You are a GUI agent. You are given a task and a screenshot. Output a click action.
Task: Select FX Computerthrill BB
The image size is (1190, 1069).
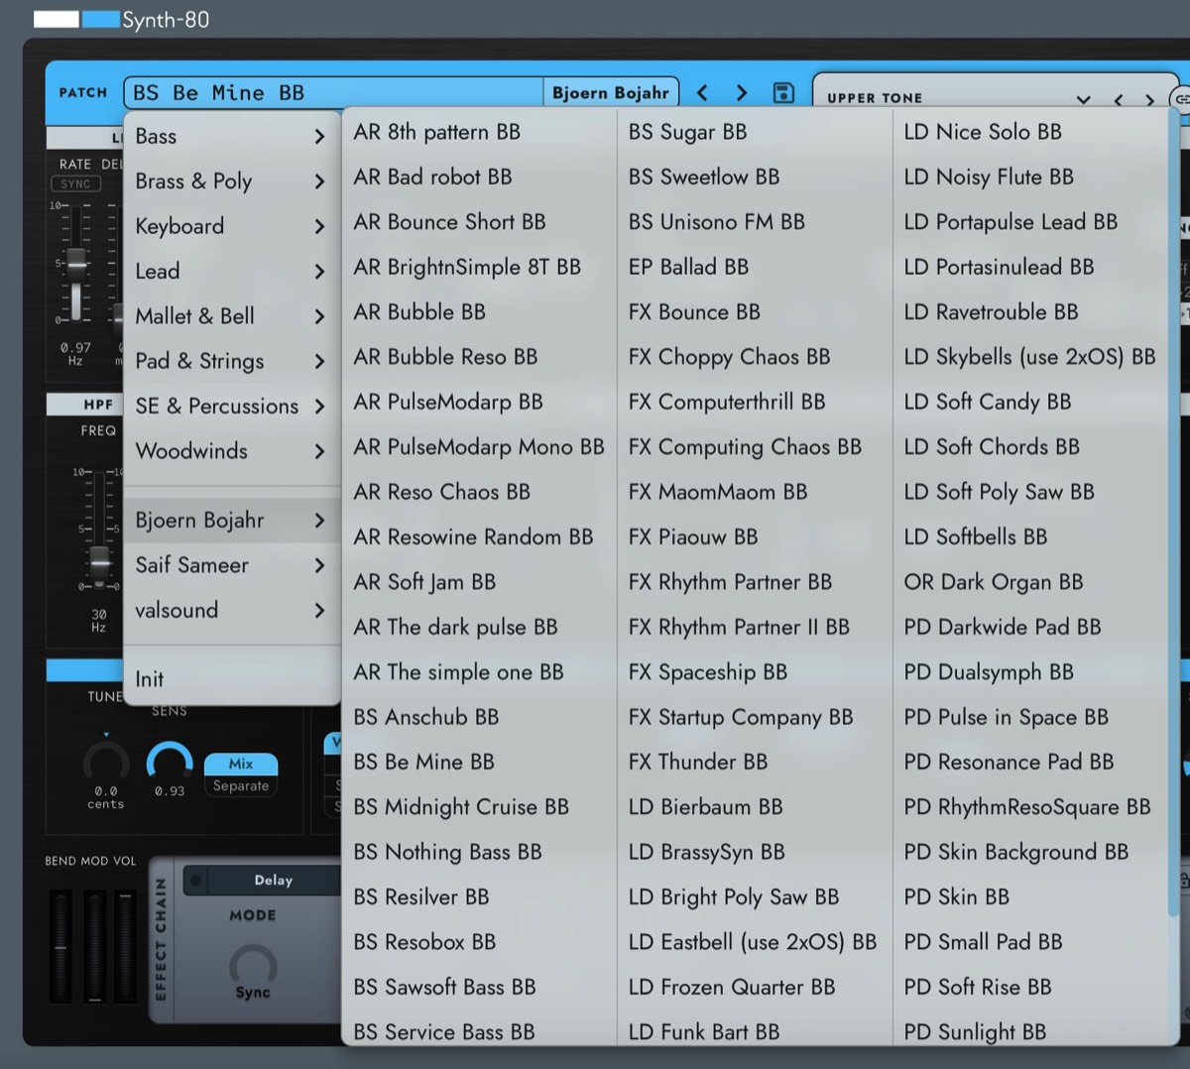(754, 402)
